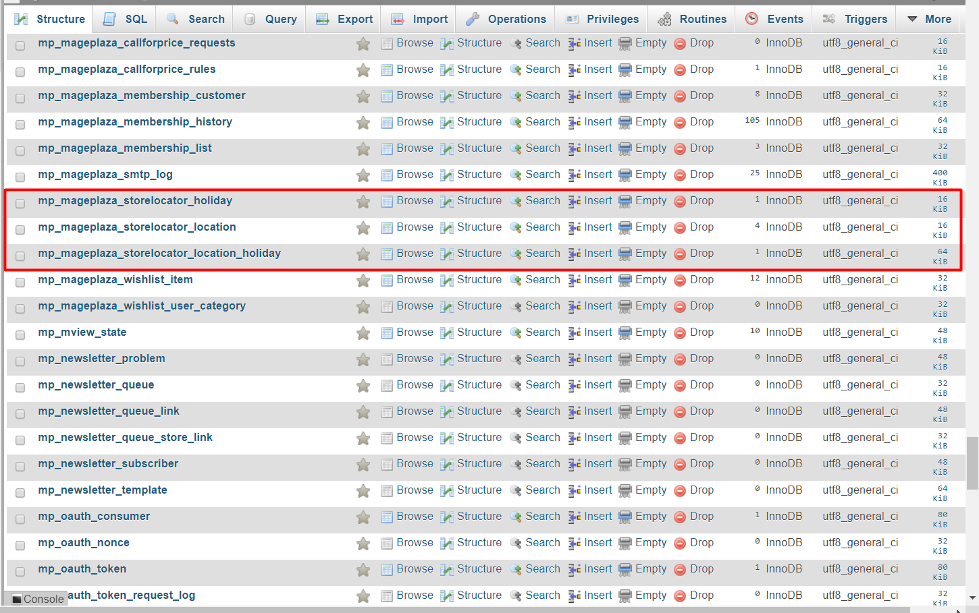Click Browse icon for mp_mageplaza_storelocator_holiday
Screen dimensions: 979x613
(387, 202)
